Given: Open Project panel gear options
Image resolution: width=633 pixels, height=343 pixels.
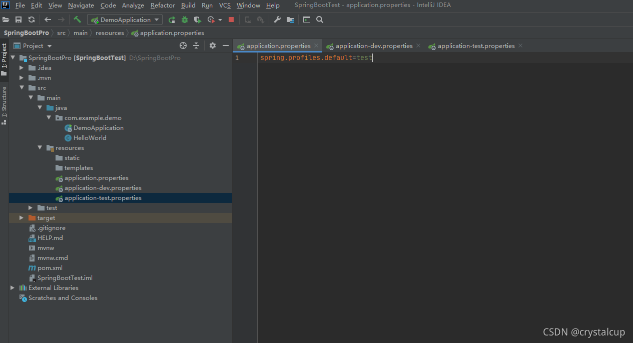Looking at the screenshot, I should tap(213, 45).
